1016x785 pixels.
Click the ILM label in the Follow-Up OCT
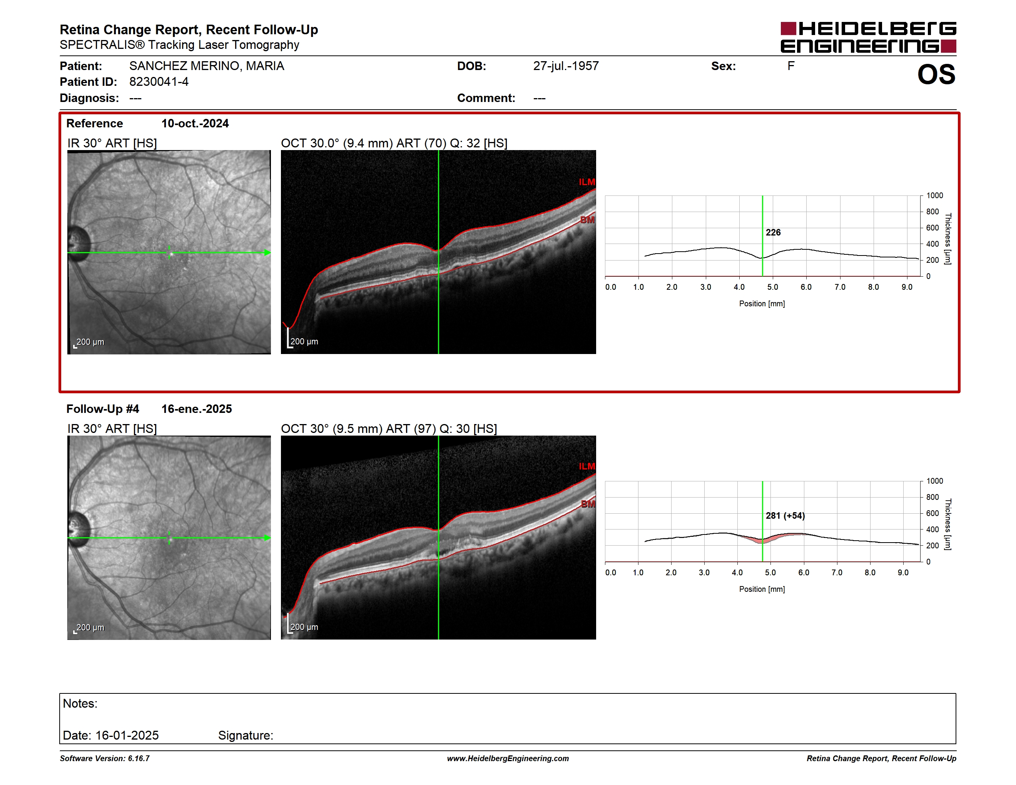pos(587,466)
